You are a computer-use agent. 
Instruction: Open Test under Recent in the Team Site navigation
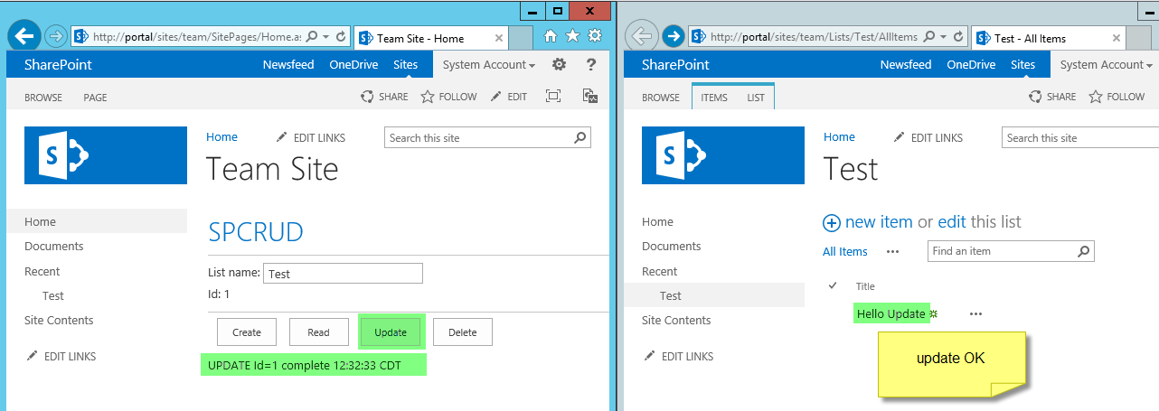tap(53, 295)
